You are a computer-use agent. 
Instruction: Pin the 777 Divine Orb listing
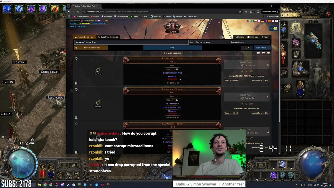pyautogui.click(x=266, y=113)
